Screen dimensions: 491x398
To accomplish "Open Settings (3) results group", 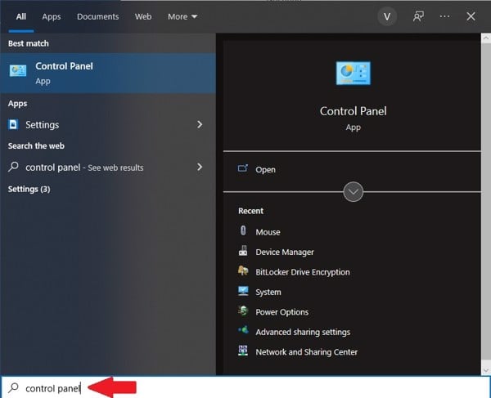I will [x=29, y=189].
